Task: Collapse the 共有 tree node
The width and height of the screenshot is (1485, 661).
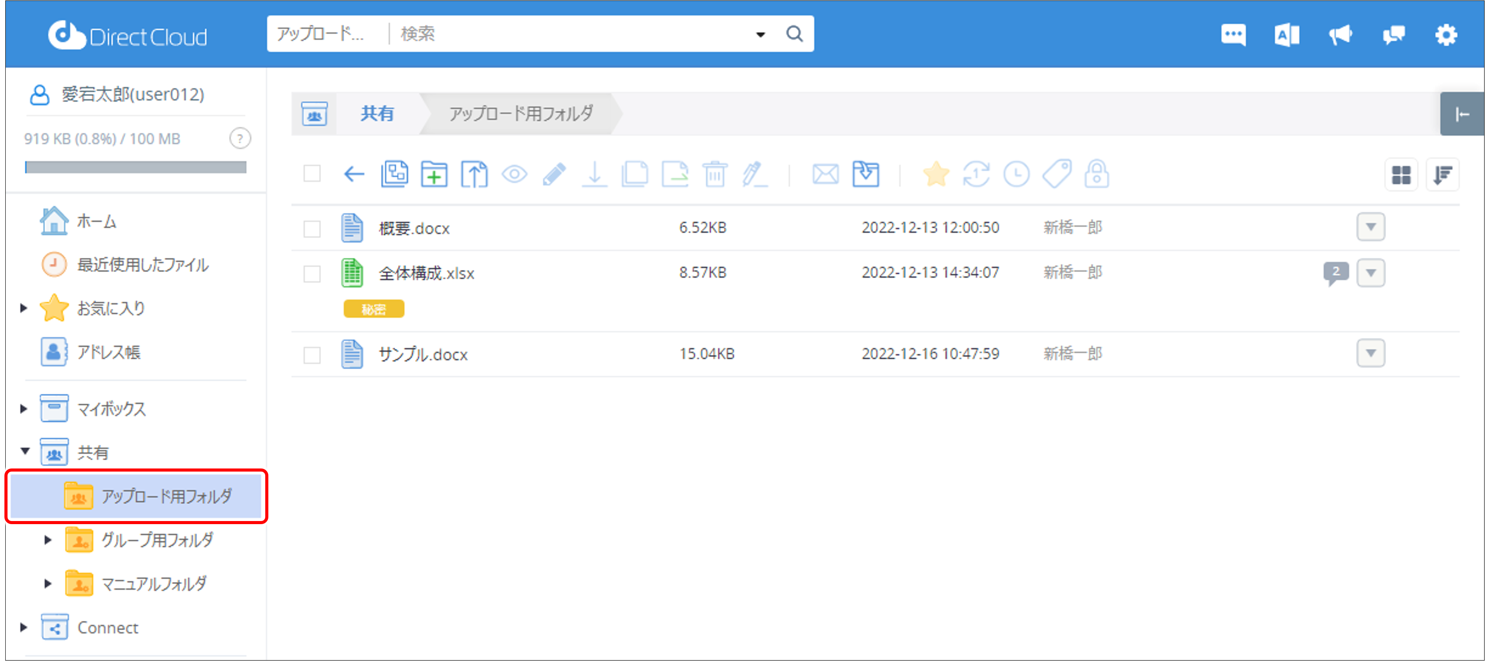Action: (x=25, y=451)
